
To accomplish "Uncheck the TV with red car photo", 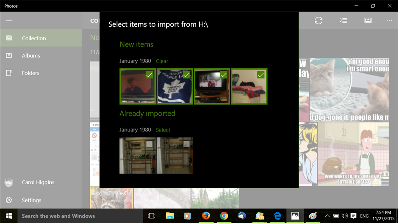I will tap(223, 75).
